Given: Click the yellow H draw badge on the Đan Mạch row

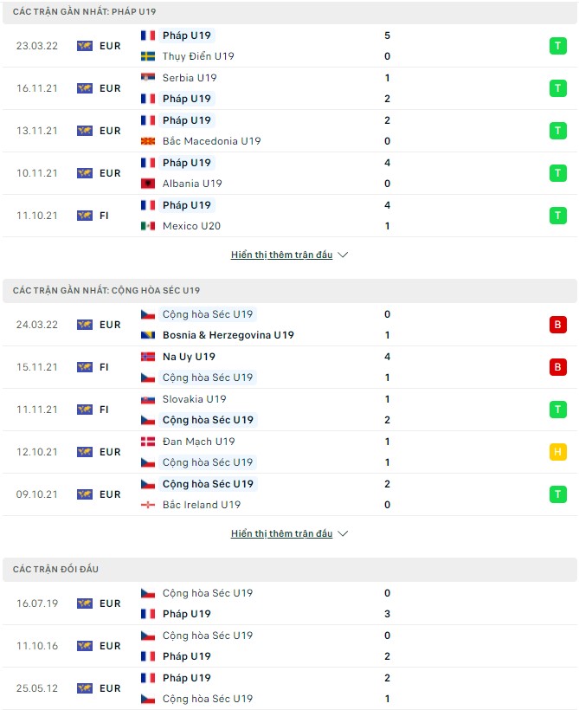Looking at the screenshot, I should [x=558, y=451].
